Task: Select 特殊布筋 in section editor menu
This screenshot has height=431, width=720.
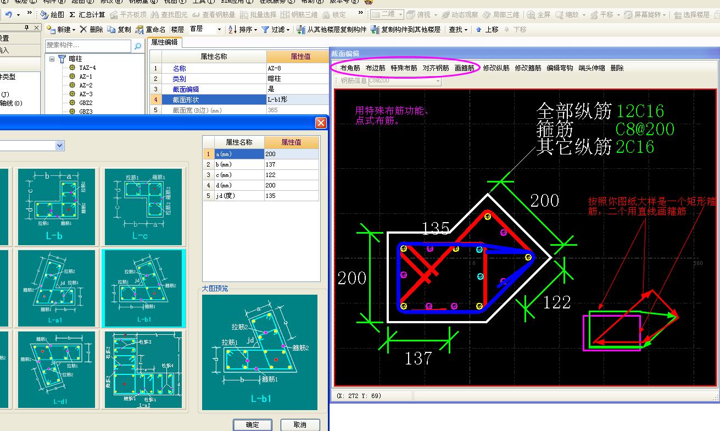Action: (404, 68)
